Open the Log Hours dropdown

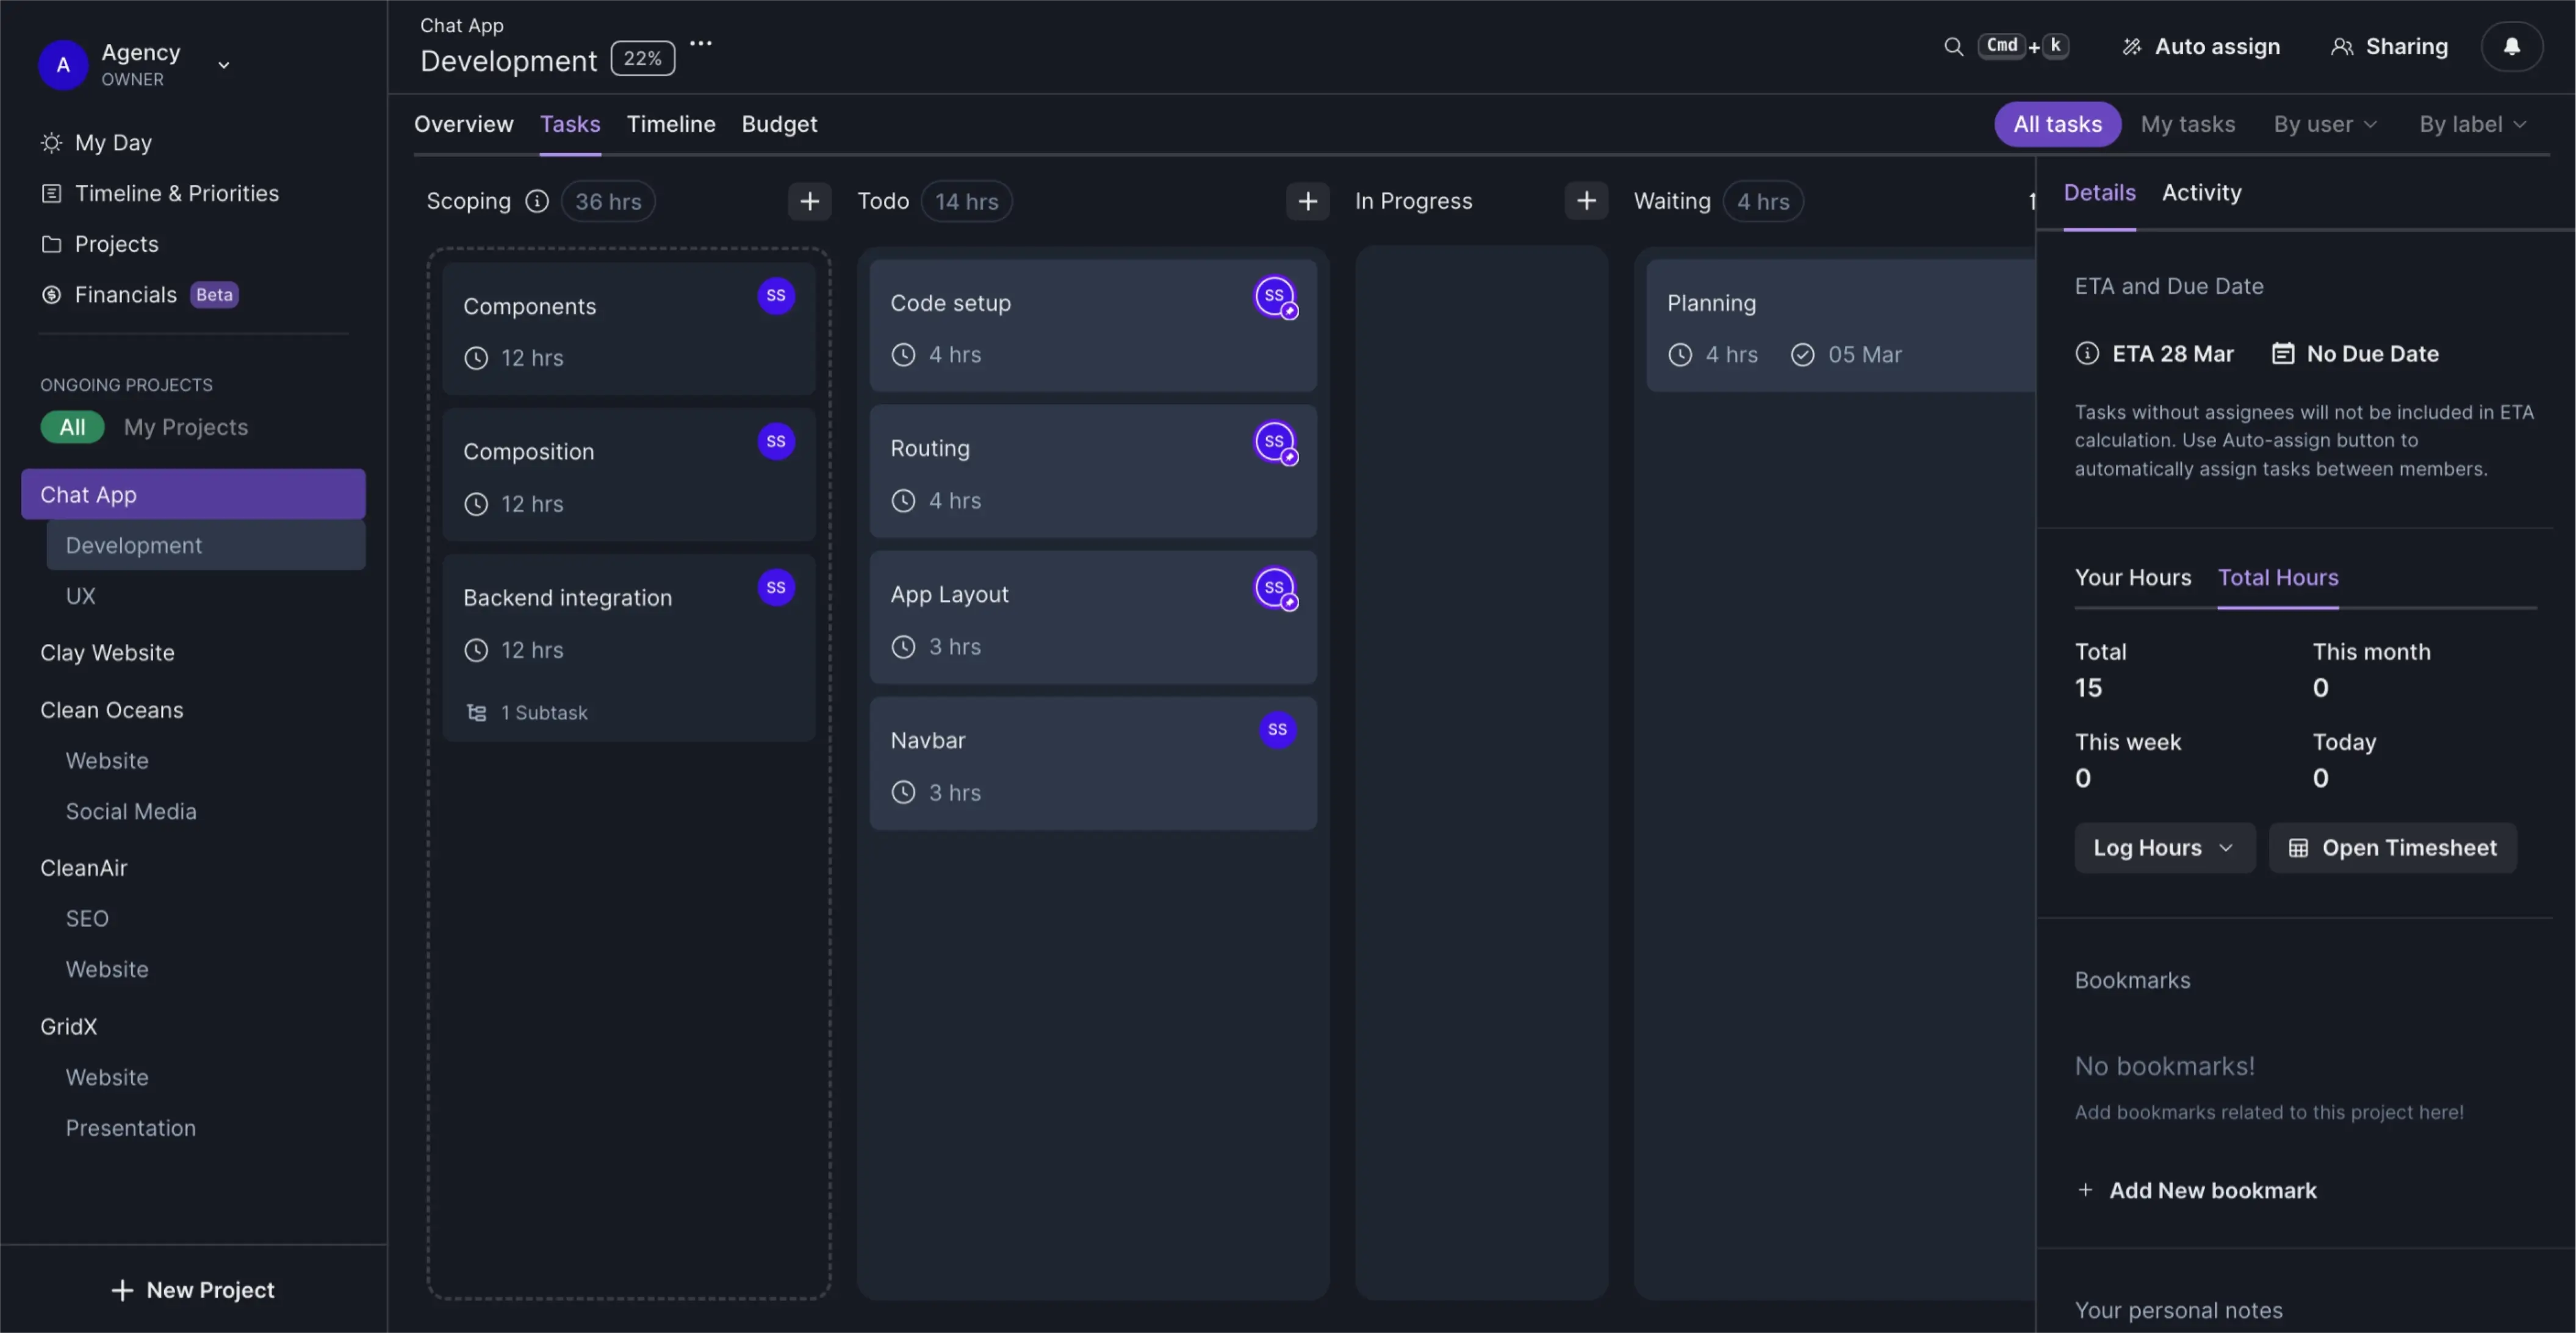point(2164,848)
